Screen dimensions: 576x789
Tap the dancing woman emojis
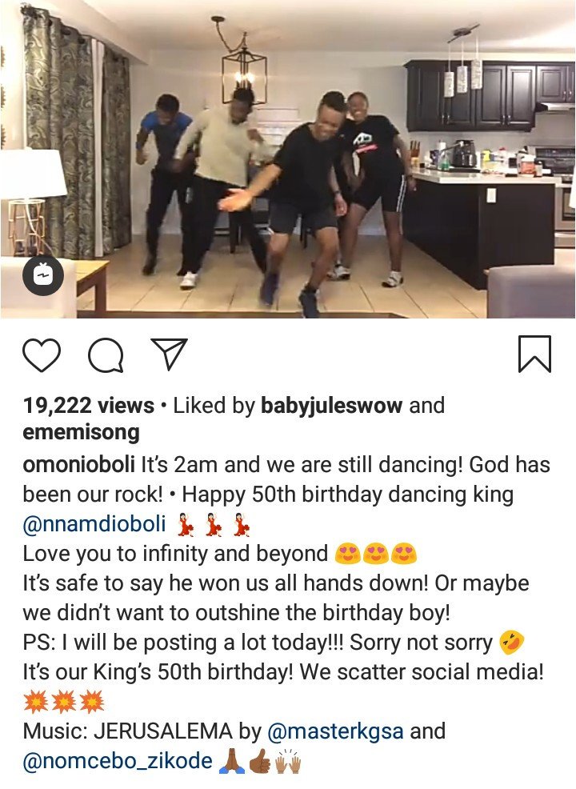pos(214,525)
